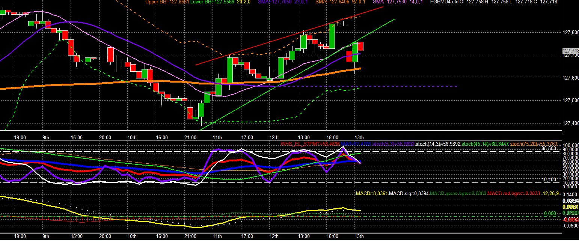The width and height of the screenshot is (579, 241).
Task: Click the C=127,718 close price value
Action: pos(545,2)
